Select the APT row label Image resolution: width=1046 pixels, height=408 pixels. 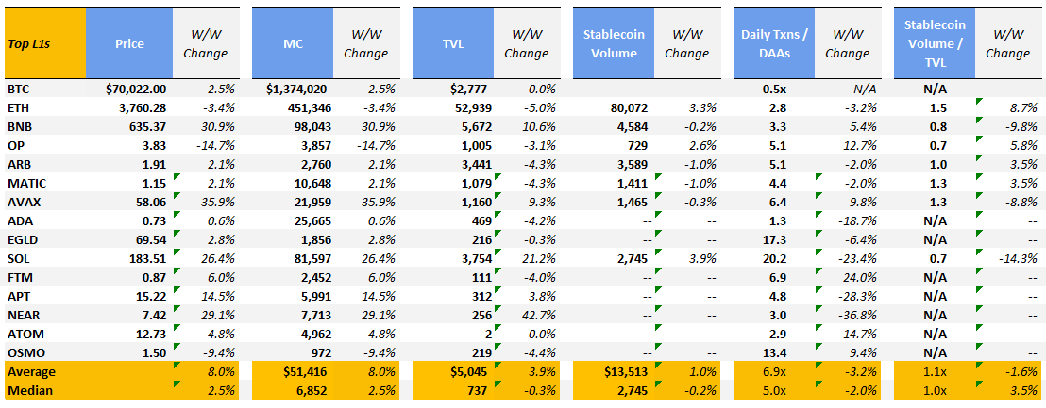click(18, 296)
